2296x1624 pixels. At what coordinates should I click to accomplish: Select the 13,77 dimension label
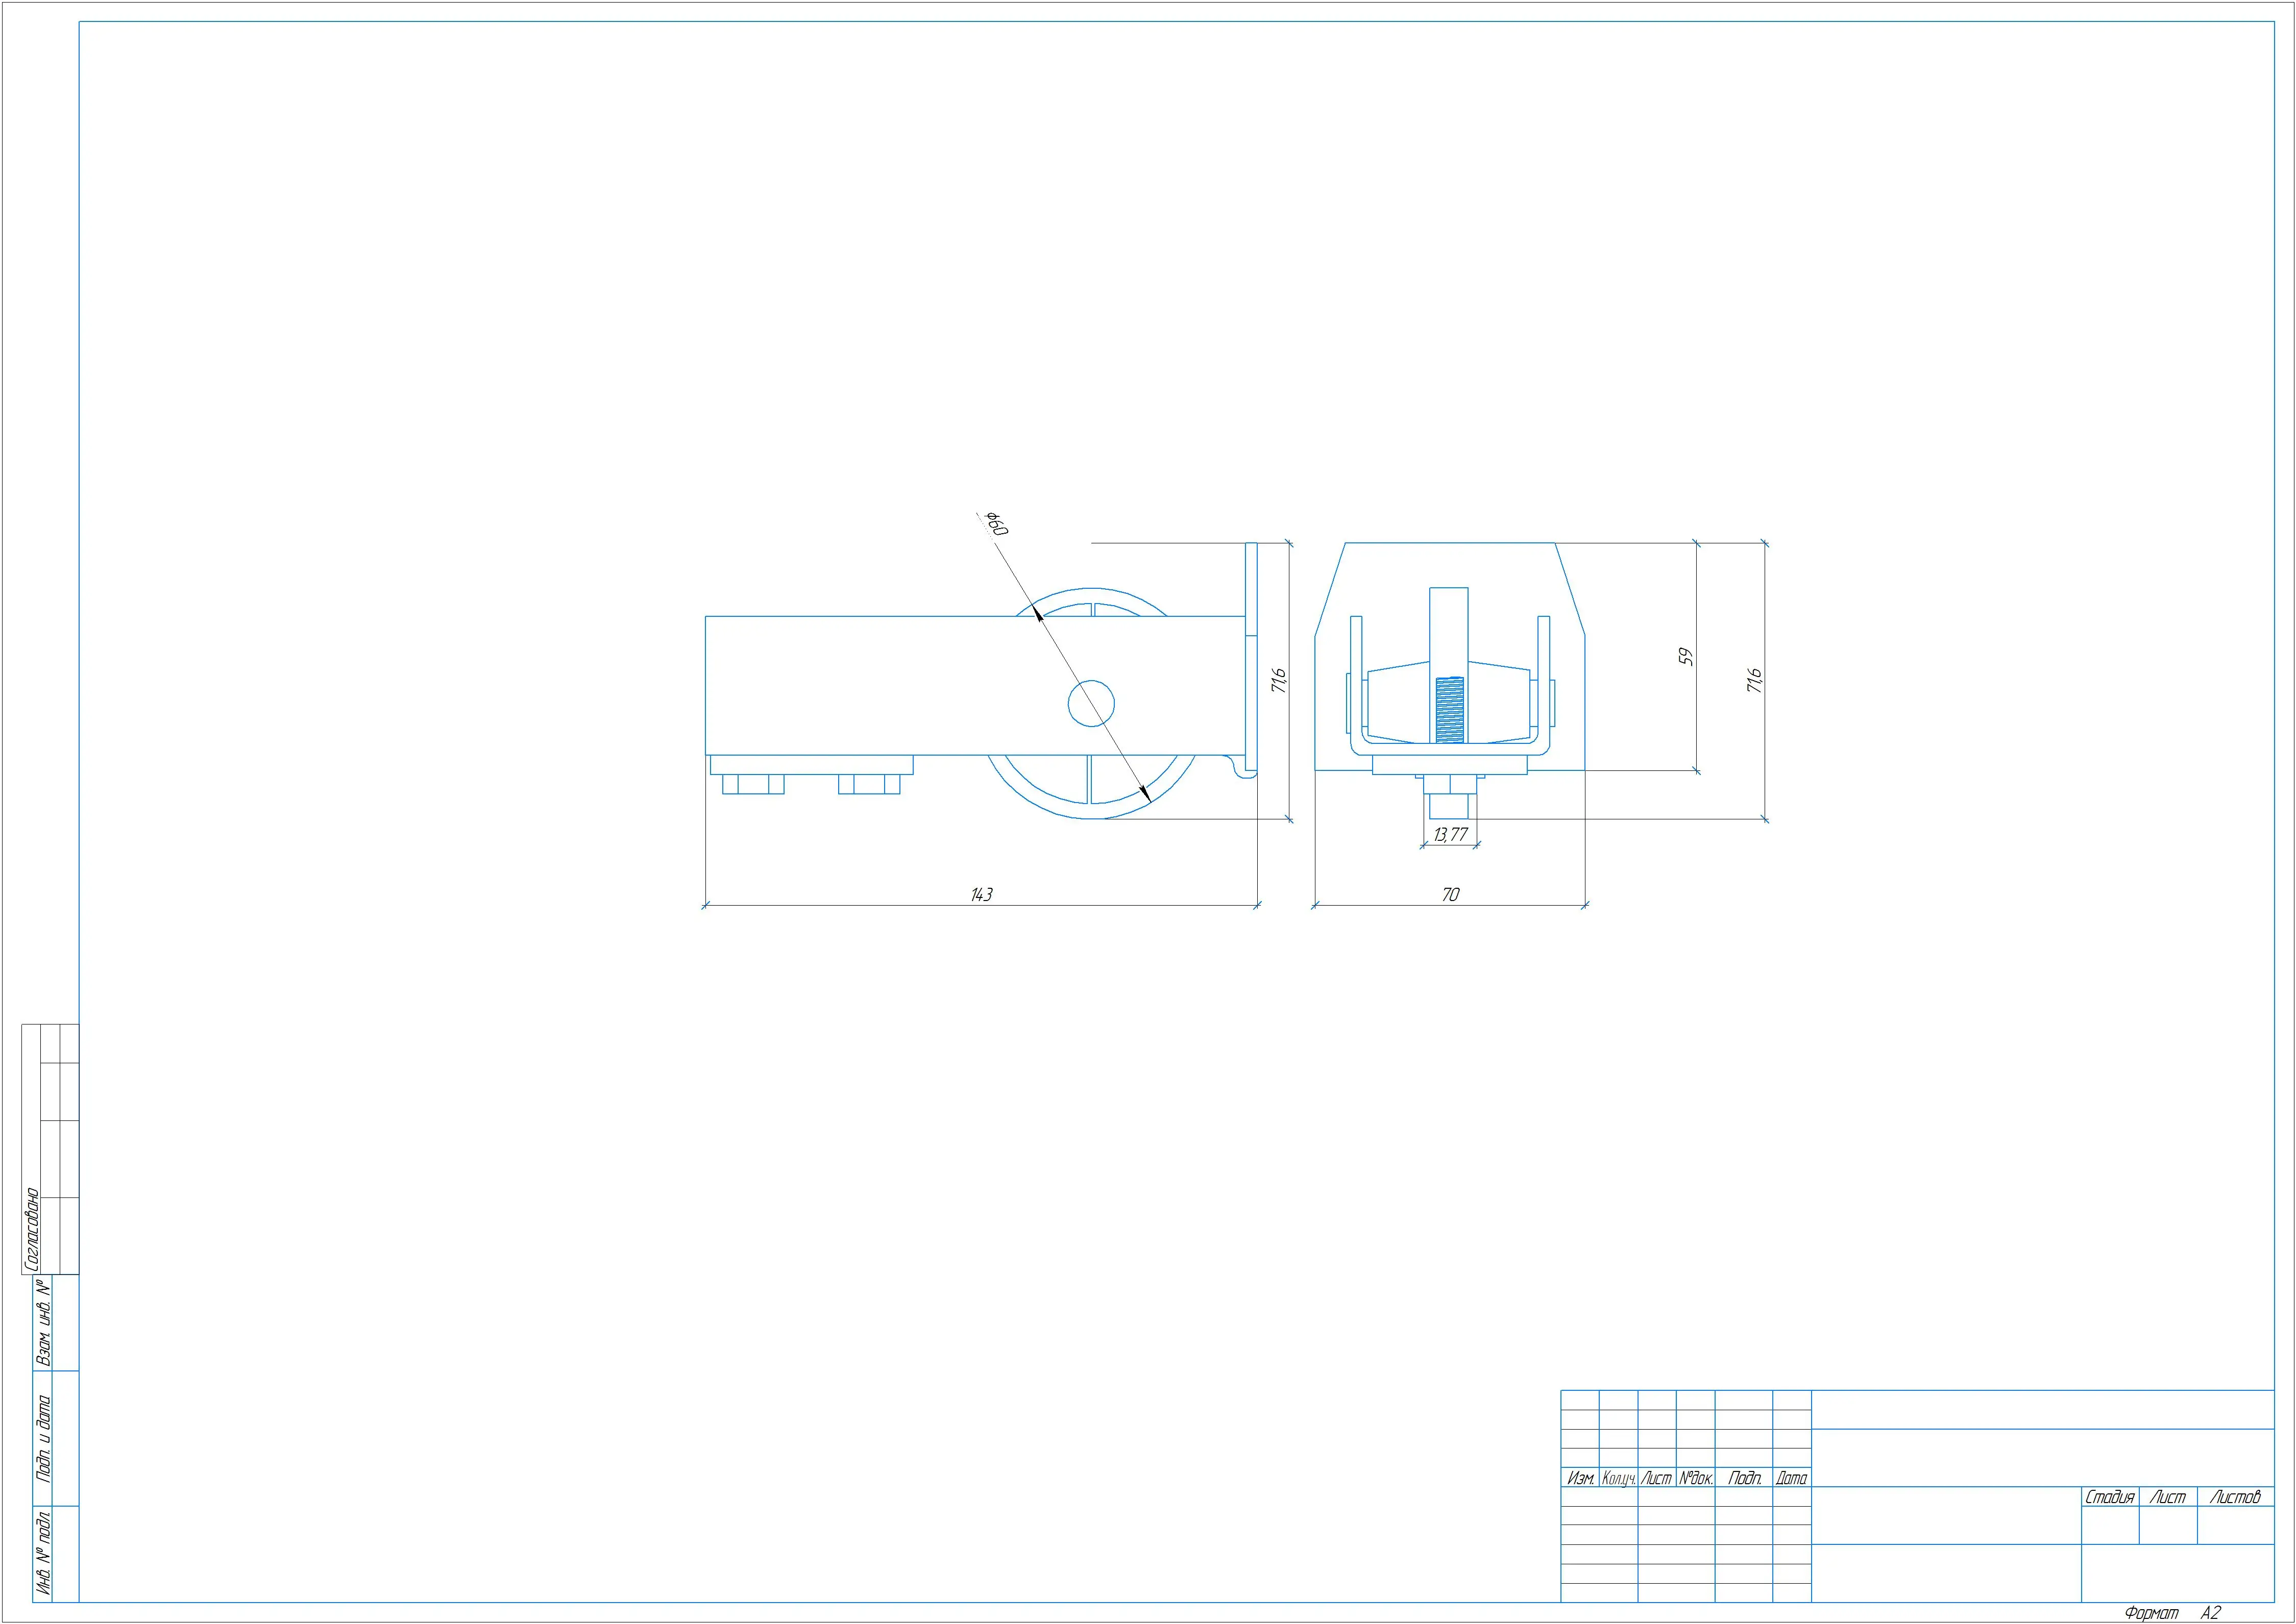1450,834
